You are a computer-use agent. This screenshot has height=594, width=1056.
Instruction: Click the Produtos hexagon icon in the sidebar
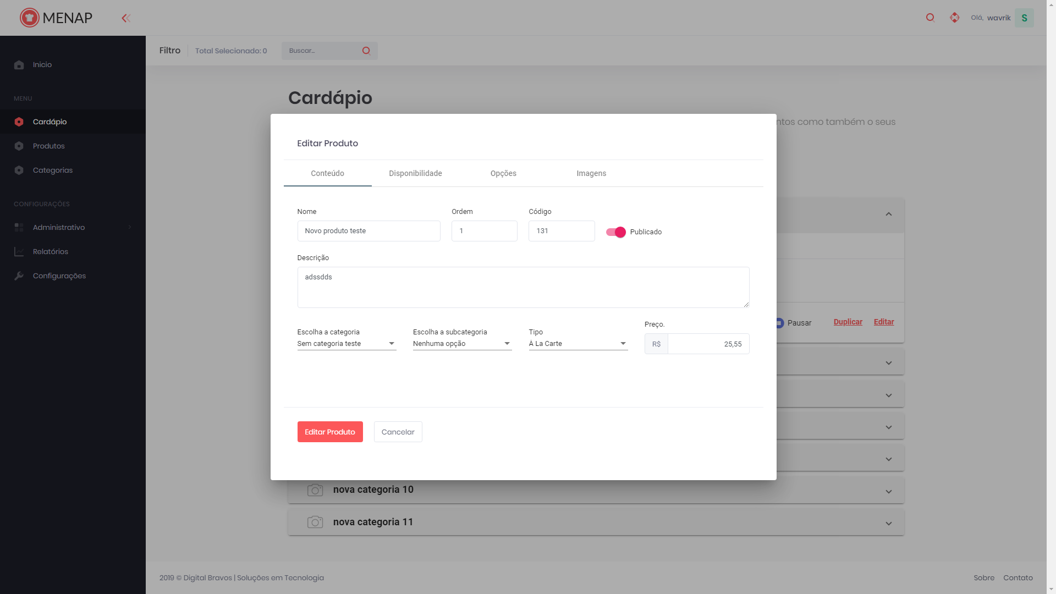[19, 146]
